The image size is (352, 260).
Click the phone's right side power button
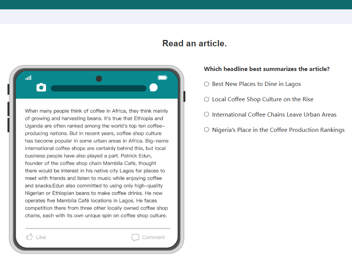click(x=184, y=96)
